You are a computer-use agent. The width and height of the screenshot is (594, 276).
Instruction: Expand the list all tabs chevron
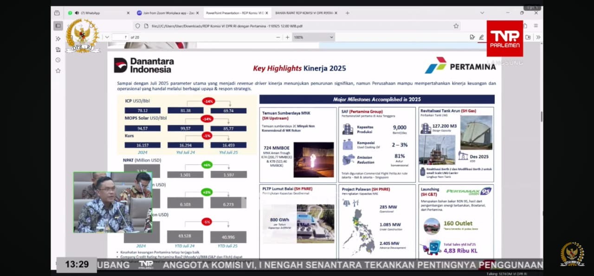click(482, 13)
